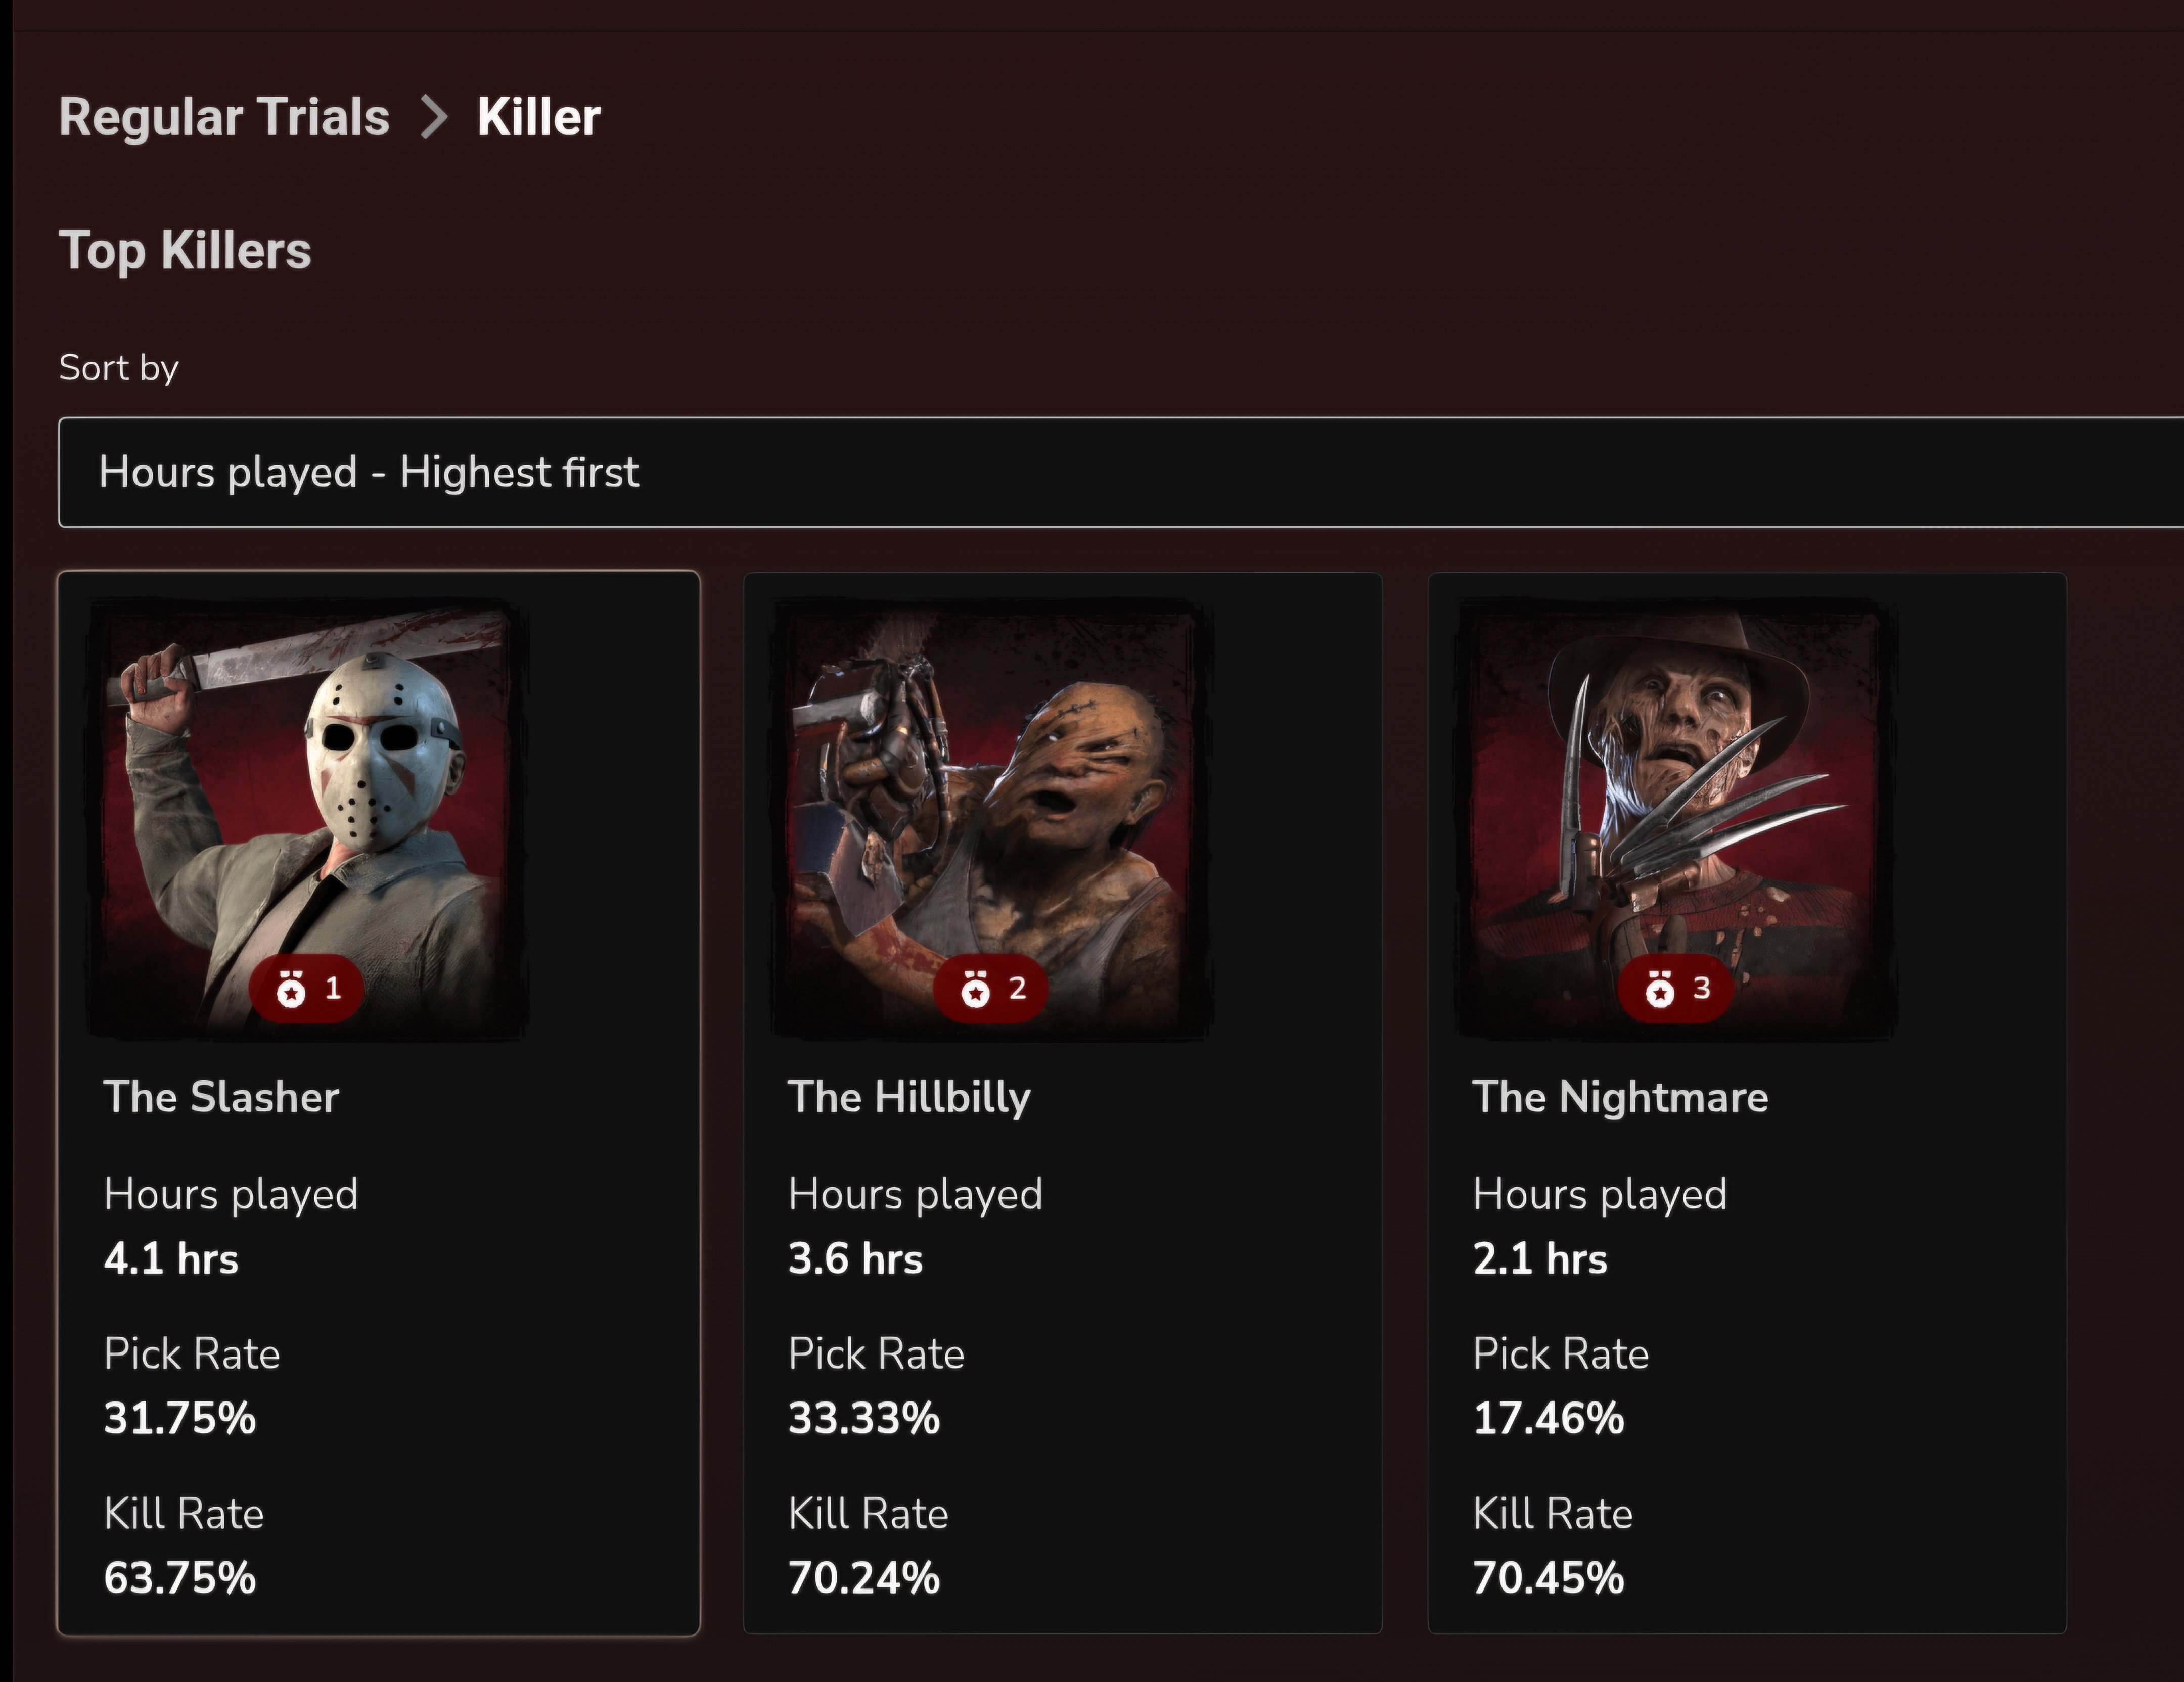Click The Hillbilly 3.6 hrs value

[856, 1259]
